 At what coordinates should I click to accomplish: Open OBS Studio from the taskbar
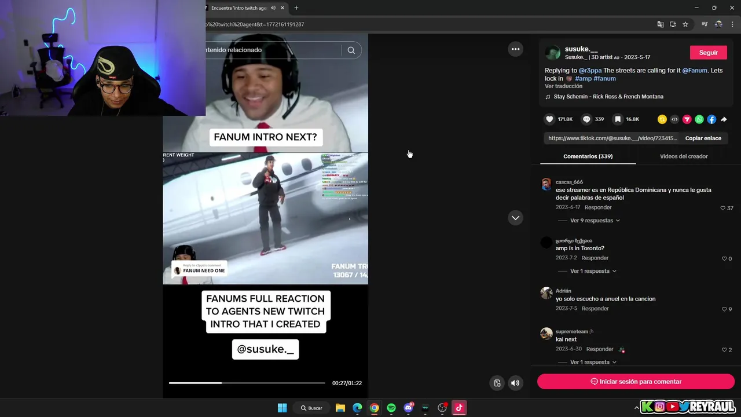coord(442,408)
